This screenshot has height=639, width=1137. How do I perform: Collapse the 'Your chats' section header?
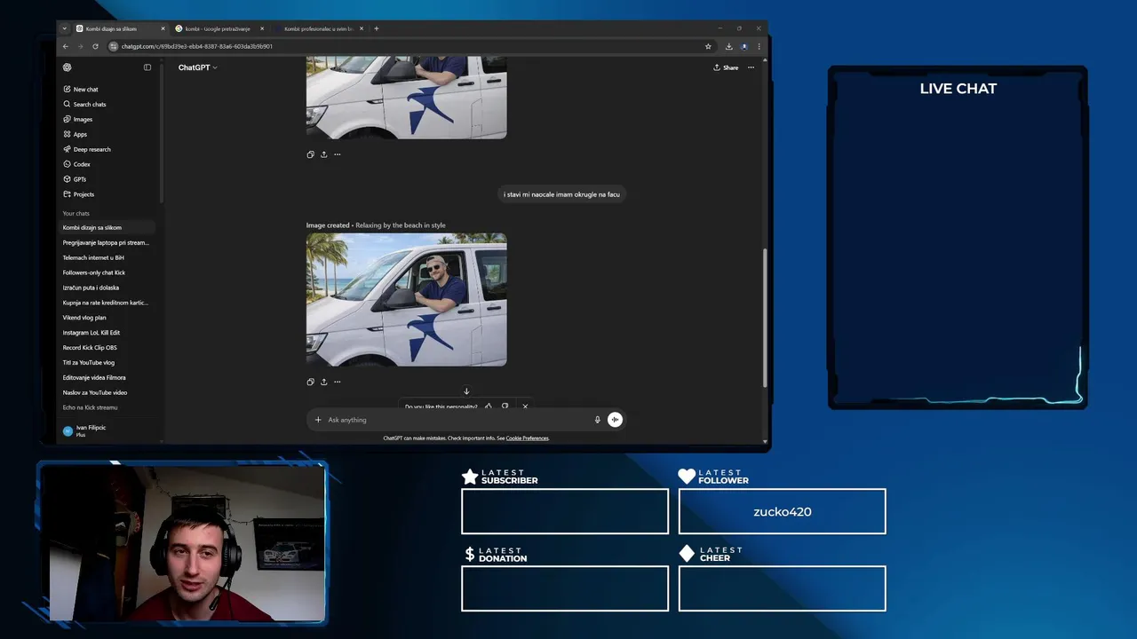(x=76, y=214)
